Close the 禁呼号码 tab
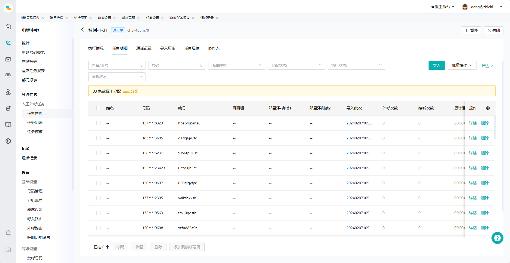Screen dimensions: 510x263 pyautogui.click(x=138, y=18)
